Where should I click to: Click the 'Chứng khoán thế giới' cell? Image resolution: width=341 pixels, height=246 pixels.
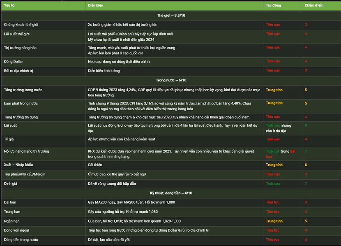click(x=43, y=25)
